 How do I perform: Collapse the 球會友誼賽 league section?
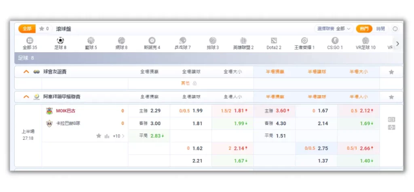pyautogui.click(x=26, y=72)
